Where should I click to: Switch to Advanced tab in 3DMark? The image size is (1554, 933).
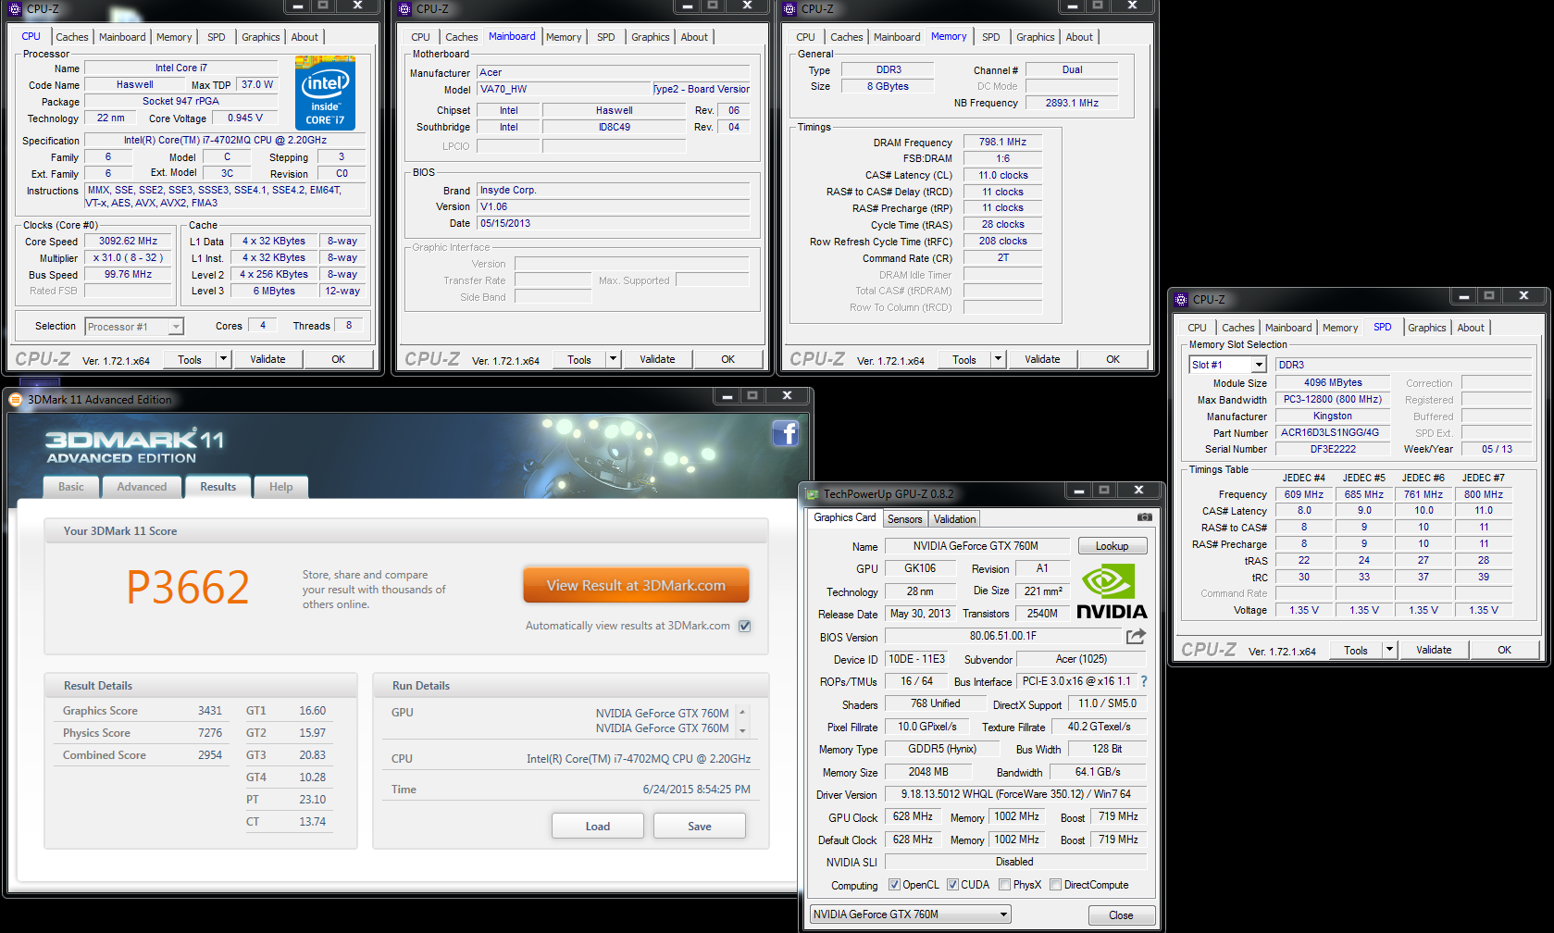tap(142, 487)
